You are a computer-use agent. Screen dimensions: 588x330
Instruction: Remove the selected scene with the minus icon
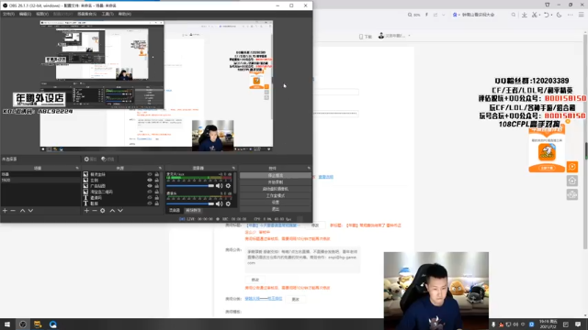click(x=13, y=211)
